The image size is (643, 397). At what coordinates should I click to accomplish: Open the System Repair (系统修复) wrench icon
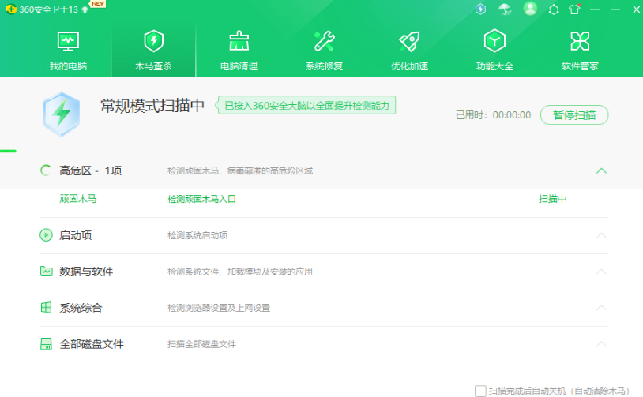[324, 41]
